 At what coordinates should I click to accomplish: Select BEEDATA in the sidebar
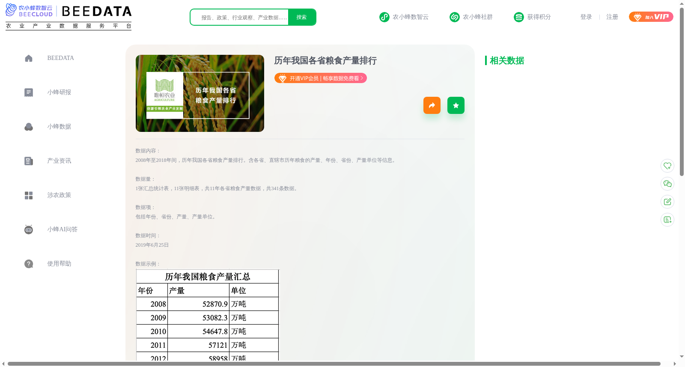(60, 58)
